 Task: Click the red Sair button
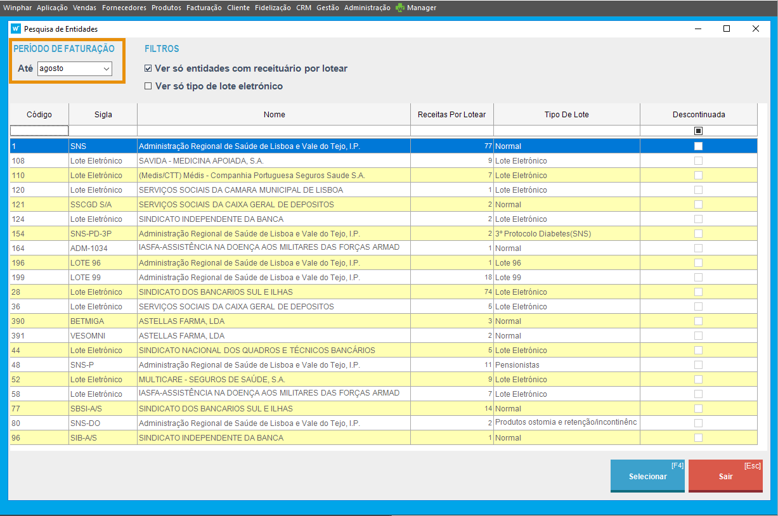click(725, 476)
